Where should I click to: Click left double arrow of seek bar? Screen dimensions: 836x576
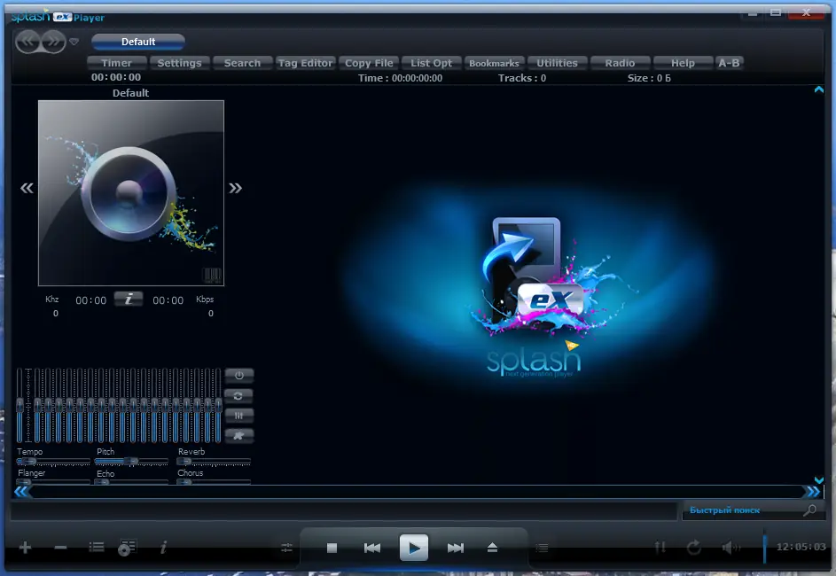(x=22, y=491)
